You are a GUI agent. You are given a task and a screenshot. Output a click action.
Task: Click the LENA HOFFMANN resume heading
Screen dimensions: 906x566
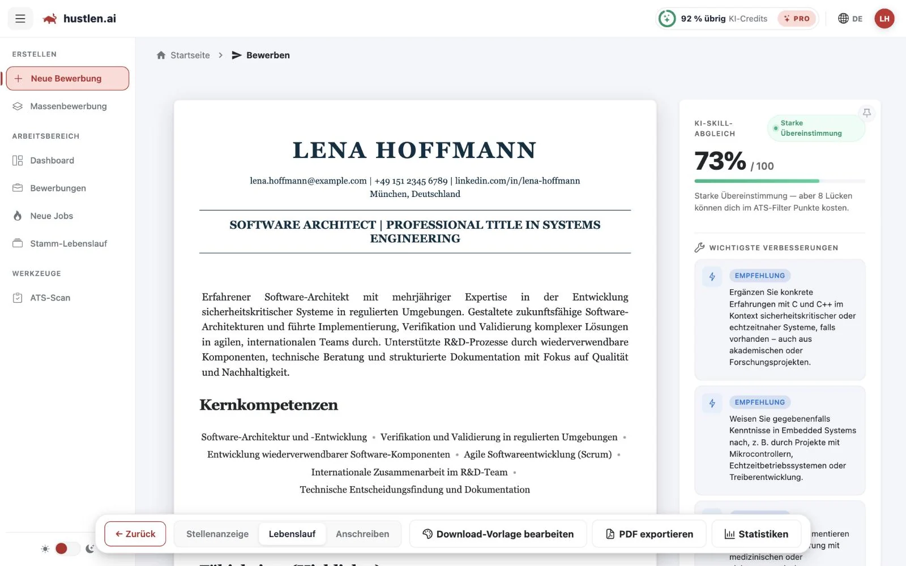click(414, 150)
